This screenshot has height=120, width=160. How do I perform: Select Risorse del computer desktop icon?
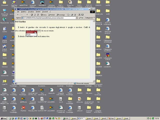(5, 12)
